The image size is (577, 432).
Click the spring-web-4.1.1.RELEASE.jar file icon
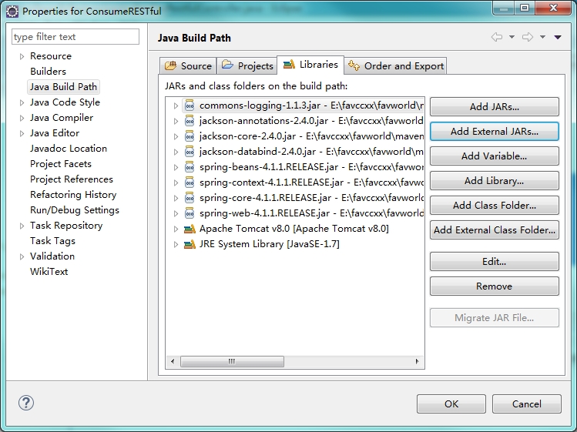[190, 213]
